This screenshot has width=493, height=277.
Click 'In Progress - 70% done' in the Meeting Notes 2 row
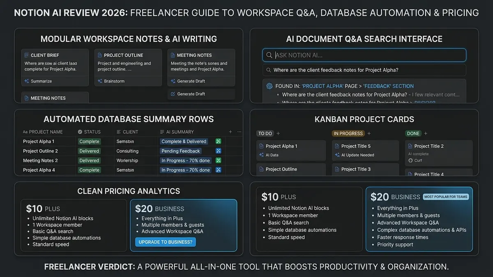pyautogui.click(x=186, y=160)
